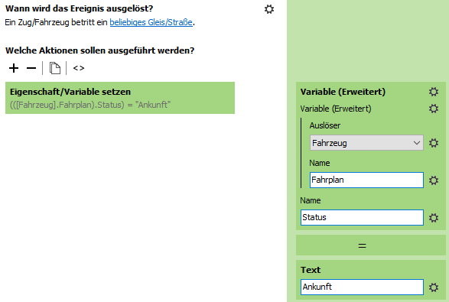449x302 pixels.
Task: Click gear beside Status name field
Action: (x=434, y=218)
